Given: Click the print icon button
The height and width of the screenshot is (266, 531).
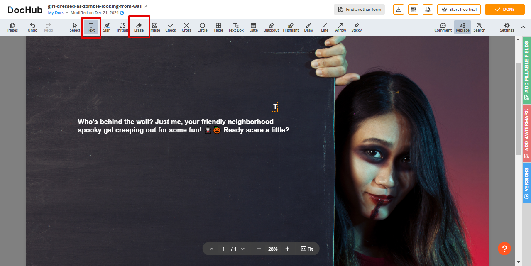Looking at the screenshot, I should (x=413, y=9).
